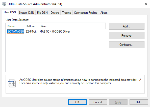The height and width of the screenshot is (107, 150).
Task: Remove the selected data source
Action: pos(127,36)
